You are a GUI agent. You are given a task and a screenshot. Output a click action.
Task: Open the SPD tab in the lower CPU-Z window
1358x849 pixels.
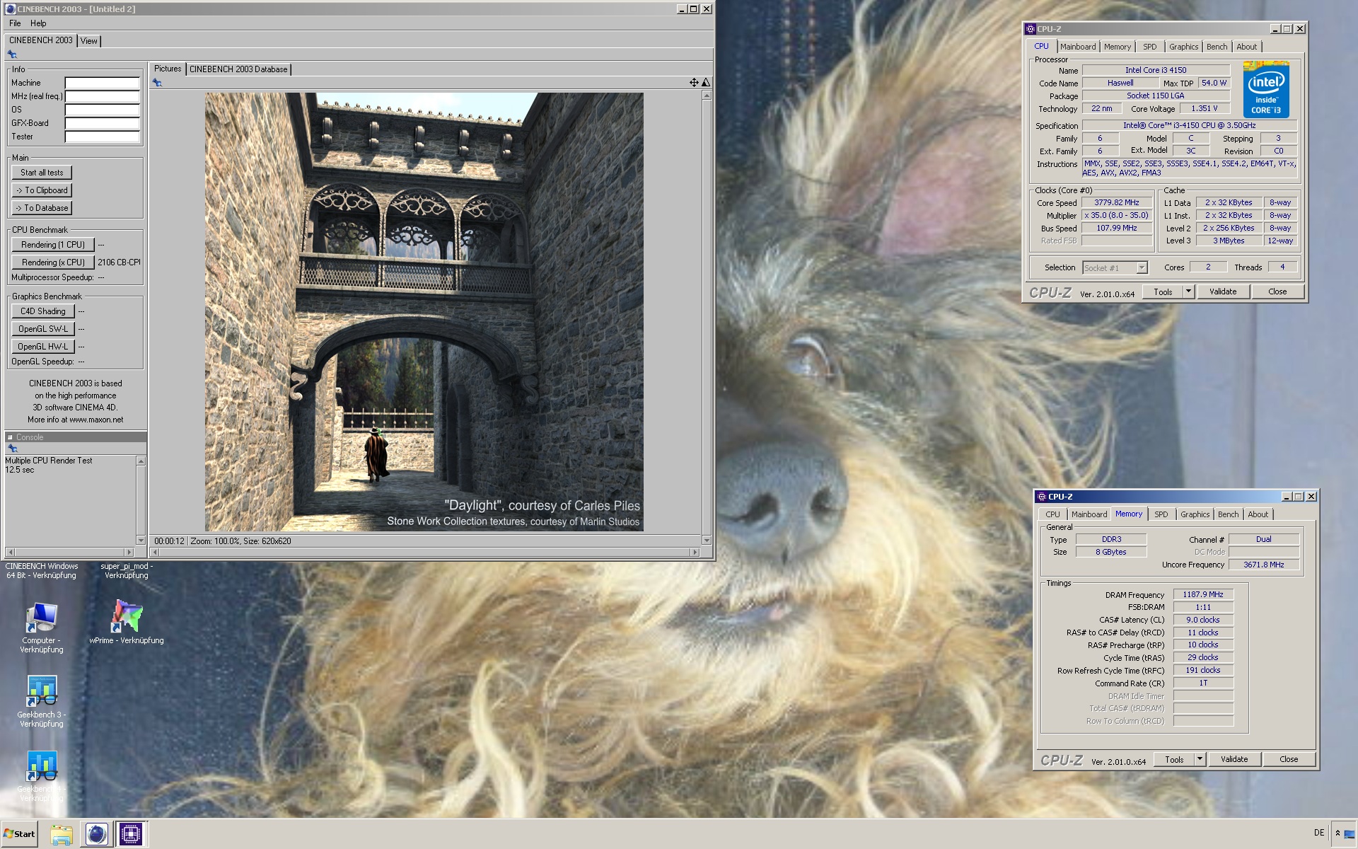[1161, 514]
